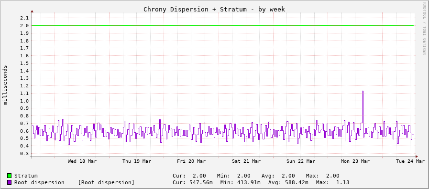Click the '2.1' y-axis tick label
Viewport: 429px width, 189px height.
point(24,18)
